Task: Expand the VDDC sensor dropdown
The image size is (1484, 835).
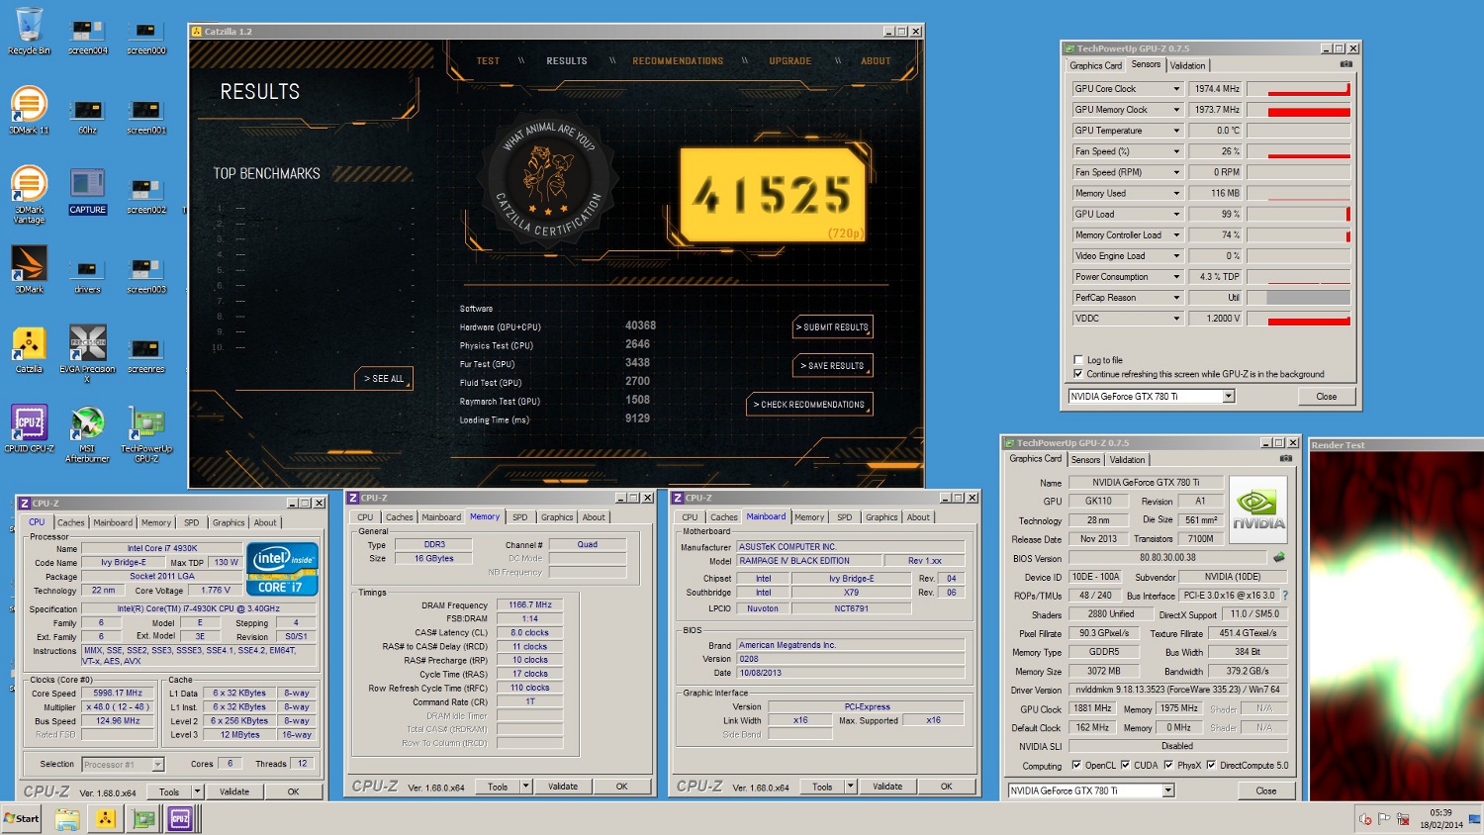Action: point(1176,319)
